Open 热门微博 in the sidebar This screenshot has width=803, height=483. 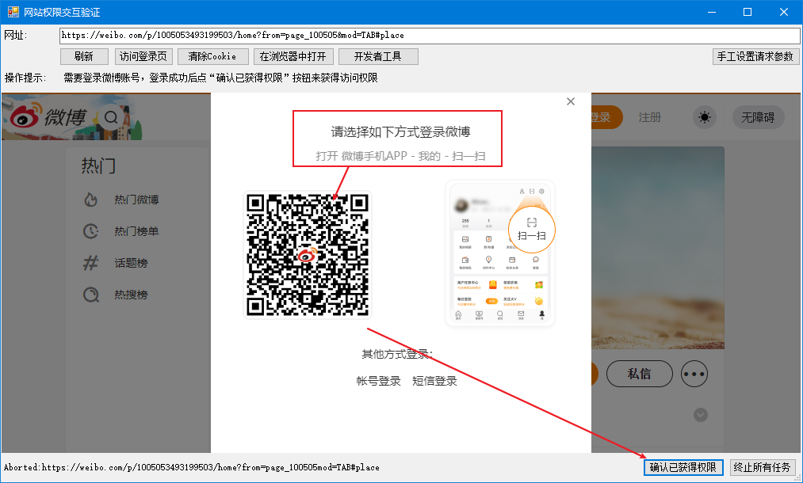136,200
